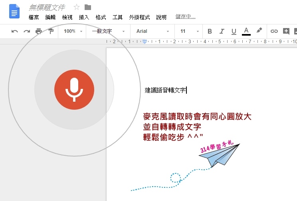Viewport: 297px width, 201px height.
Task: Toggle italic formatting
Action: [222, 31]
